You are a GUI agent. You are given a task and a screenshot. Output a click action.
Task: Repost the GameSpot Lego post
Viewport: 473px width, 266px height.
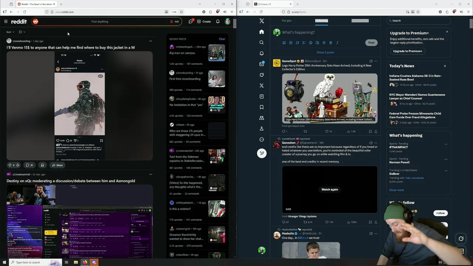coord(305,131)
